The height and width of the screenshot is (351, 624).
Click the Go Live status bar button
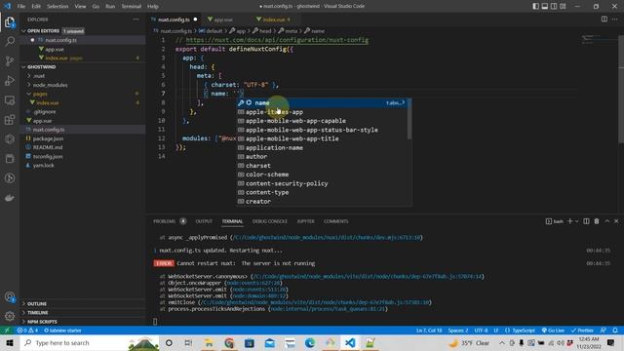pos(553,331)
